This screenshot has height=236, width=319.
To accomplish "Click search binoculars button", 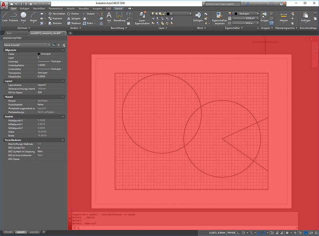I will pos(243,4).
